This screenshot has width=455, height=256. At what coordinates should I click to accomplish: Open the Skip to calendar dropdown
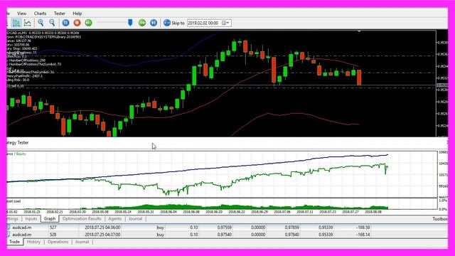pos(226,23)
